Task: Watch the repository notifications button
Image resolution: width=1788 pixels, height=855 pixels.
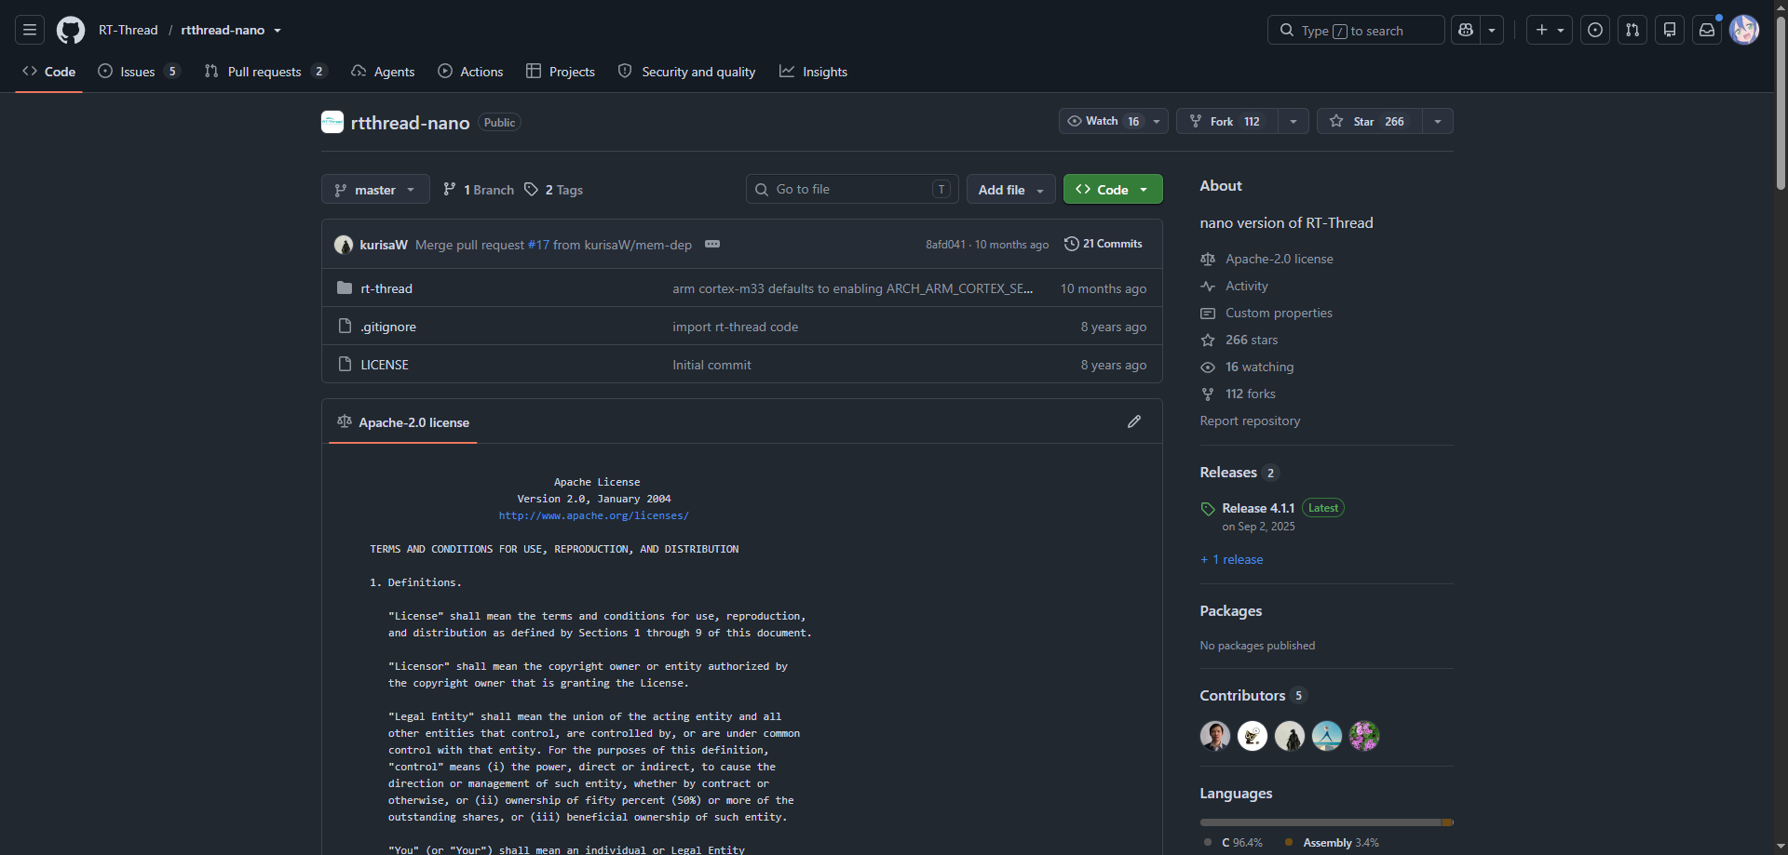Action: [x=1114, y=121]
